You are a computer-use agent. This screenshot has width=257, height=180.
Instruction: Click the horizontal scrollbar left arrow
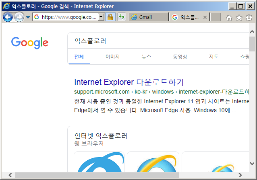10,175
